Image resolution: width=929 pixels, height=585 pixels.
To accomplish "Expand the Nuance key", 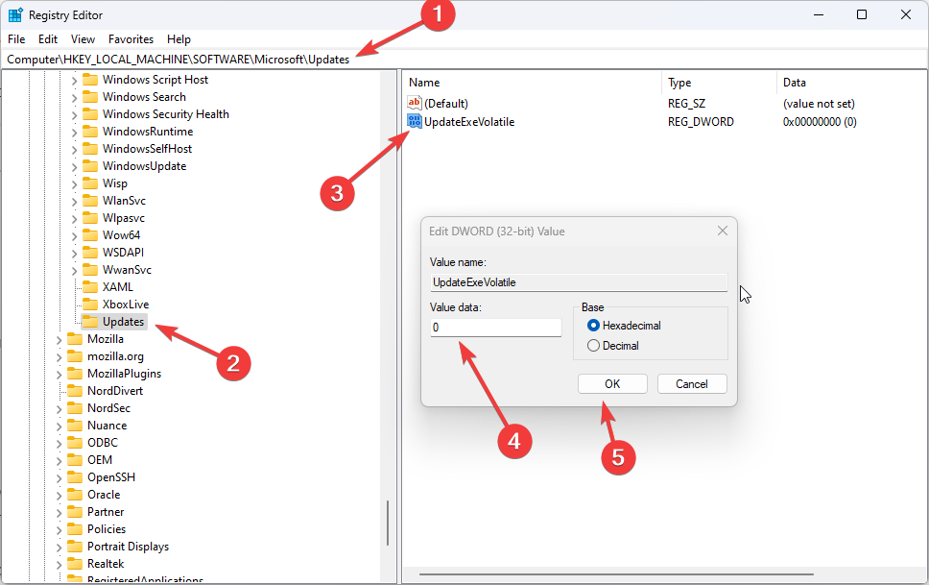I will 59,426.
